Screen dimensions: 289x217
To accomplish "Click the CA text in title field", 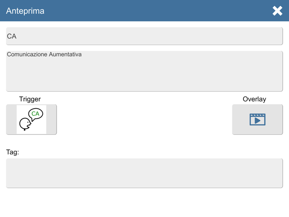I will pyautogui.click(x=12, y=36).
